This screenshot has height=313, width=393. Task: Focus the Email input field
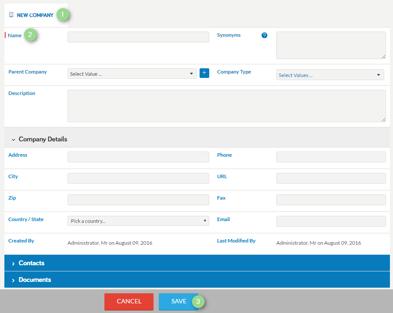point(331,222)
